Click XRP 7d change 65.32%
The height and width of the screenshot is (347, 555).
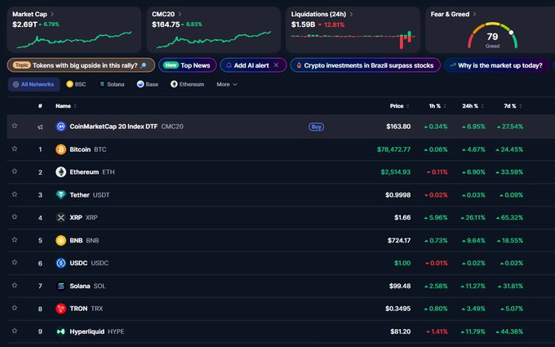[509, 217]
